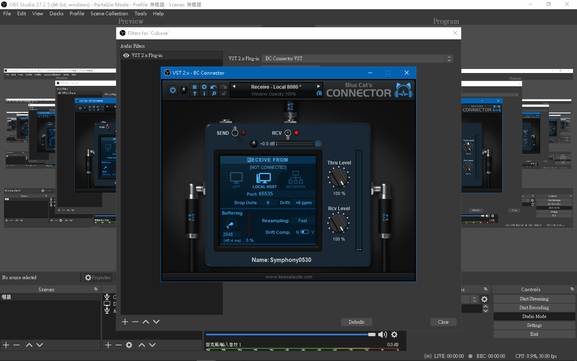The width and height of the screenshot is (577, 361).
Task: Select previous preset with left arrow
Action: click(x=234, y=86)
